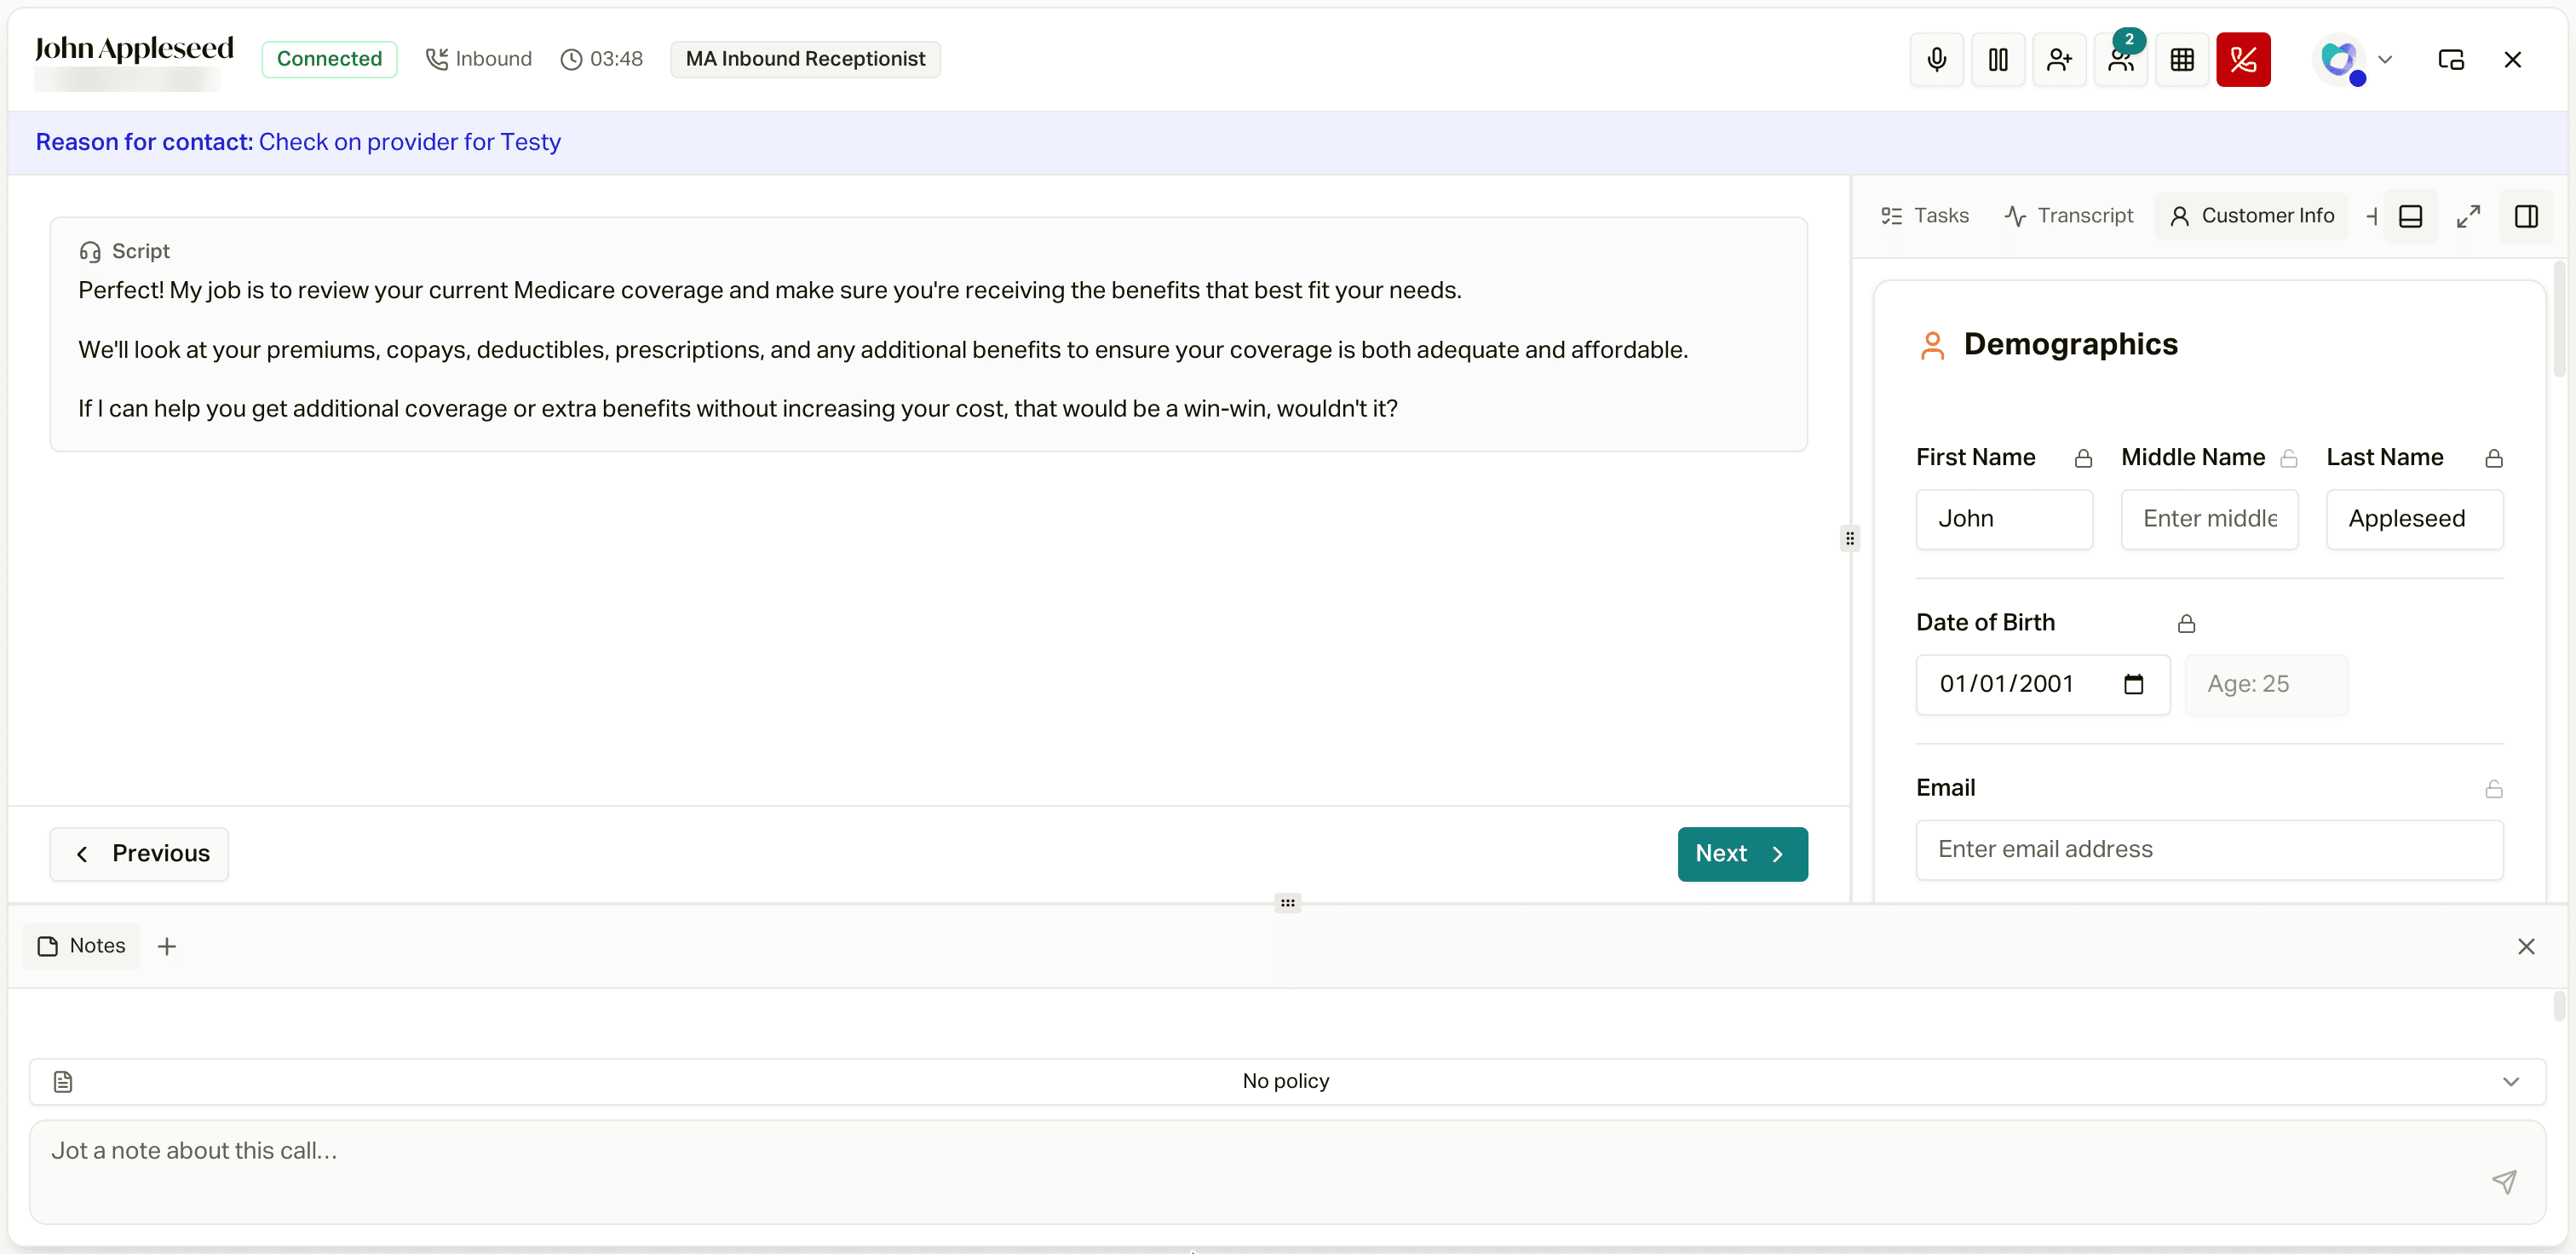Advance to the Next script step
This screenshot has height=1254, width=2576.
click(x=1742, y=854)
